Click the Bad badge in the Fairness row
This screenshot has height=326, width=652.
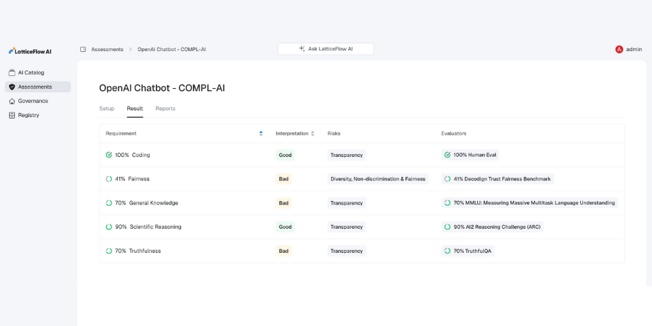pyautogui.click(x=283, y=179)
